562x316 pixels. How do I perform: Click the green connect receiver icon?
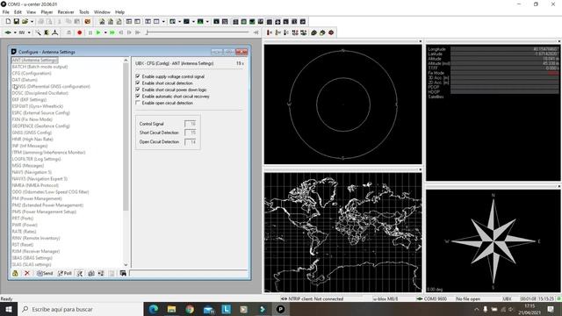point(8,32)
